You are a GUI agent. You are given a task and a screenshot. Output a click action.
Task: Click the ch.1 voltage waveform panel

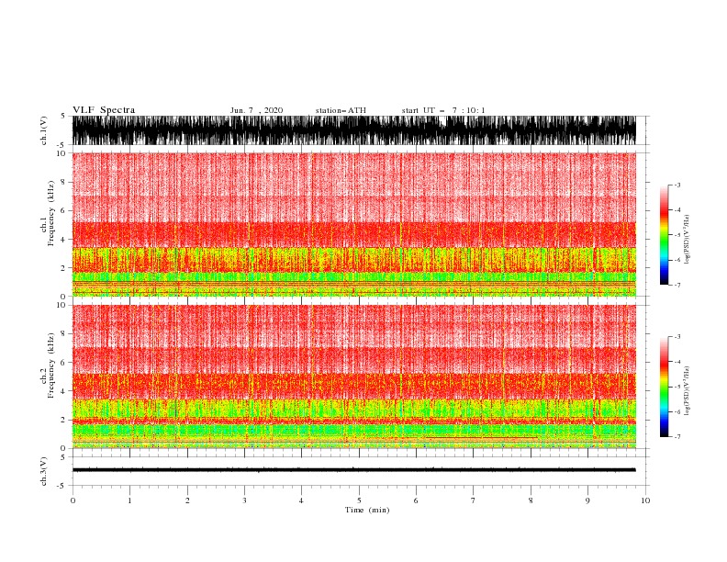click(354, 130)
